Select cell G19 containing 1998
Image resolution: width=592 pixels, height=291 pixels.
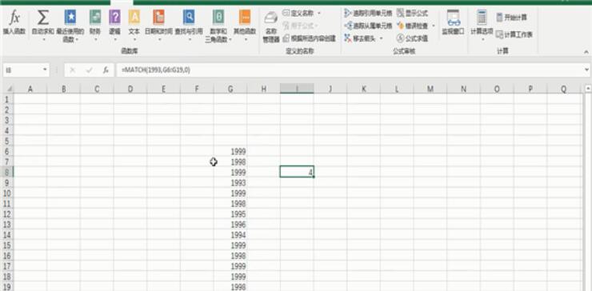[230, 286]
